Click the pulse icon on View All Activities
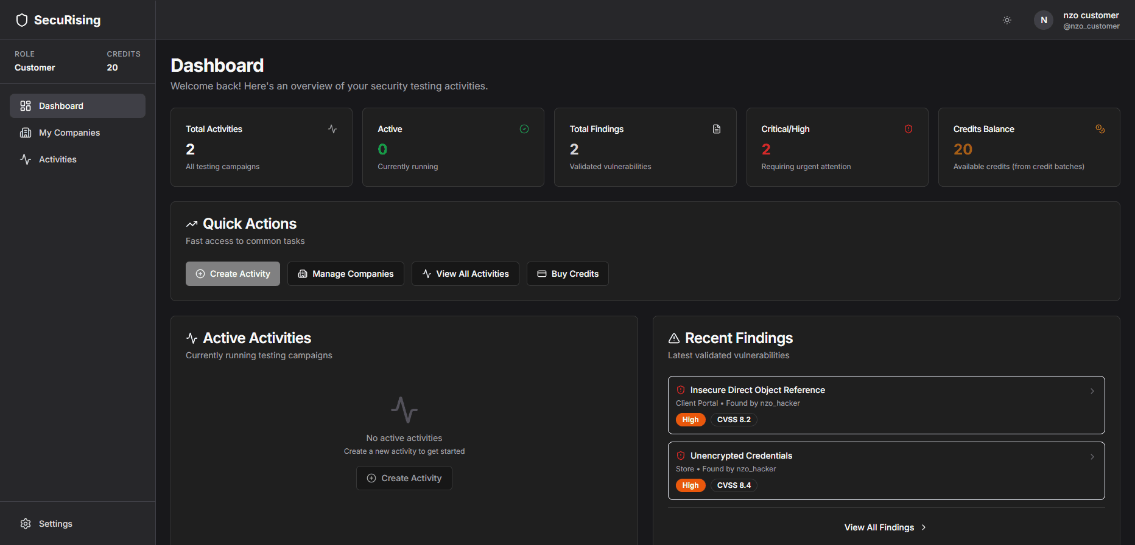Image resolution: width=1135 pixels, height=545 pixels. click(x=427, y=274)
